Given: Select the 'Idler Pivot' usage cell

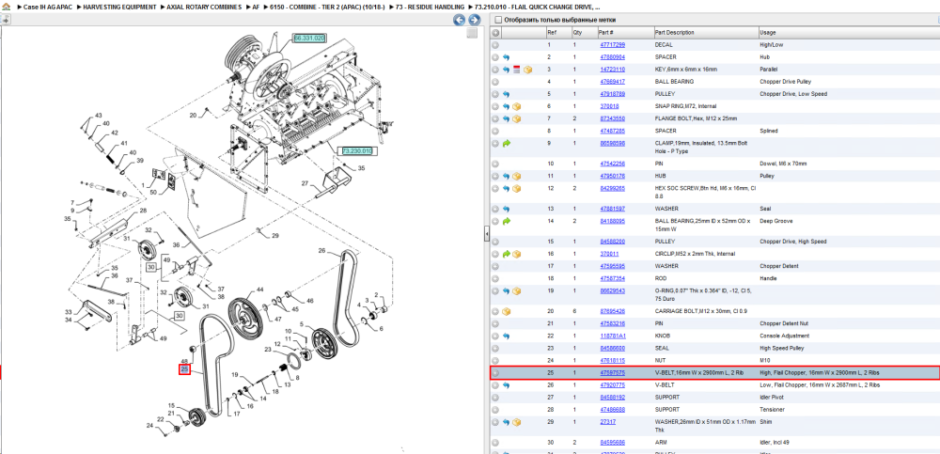Looking at the screenshot, I should pos(772,397).
